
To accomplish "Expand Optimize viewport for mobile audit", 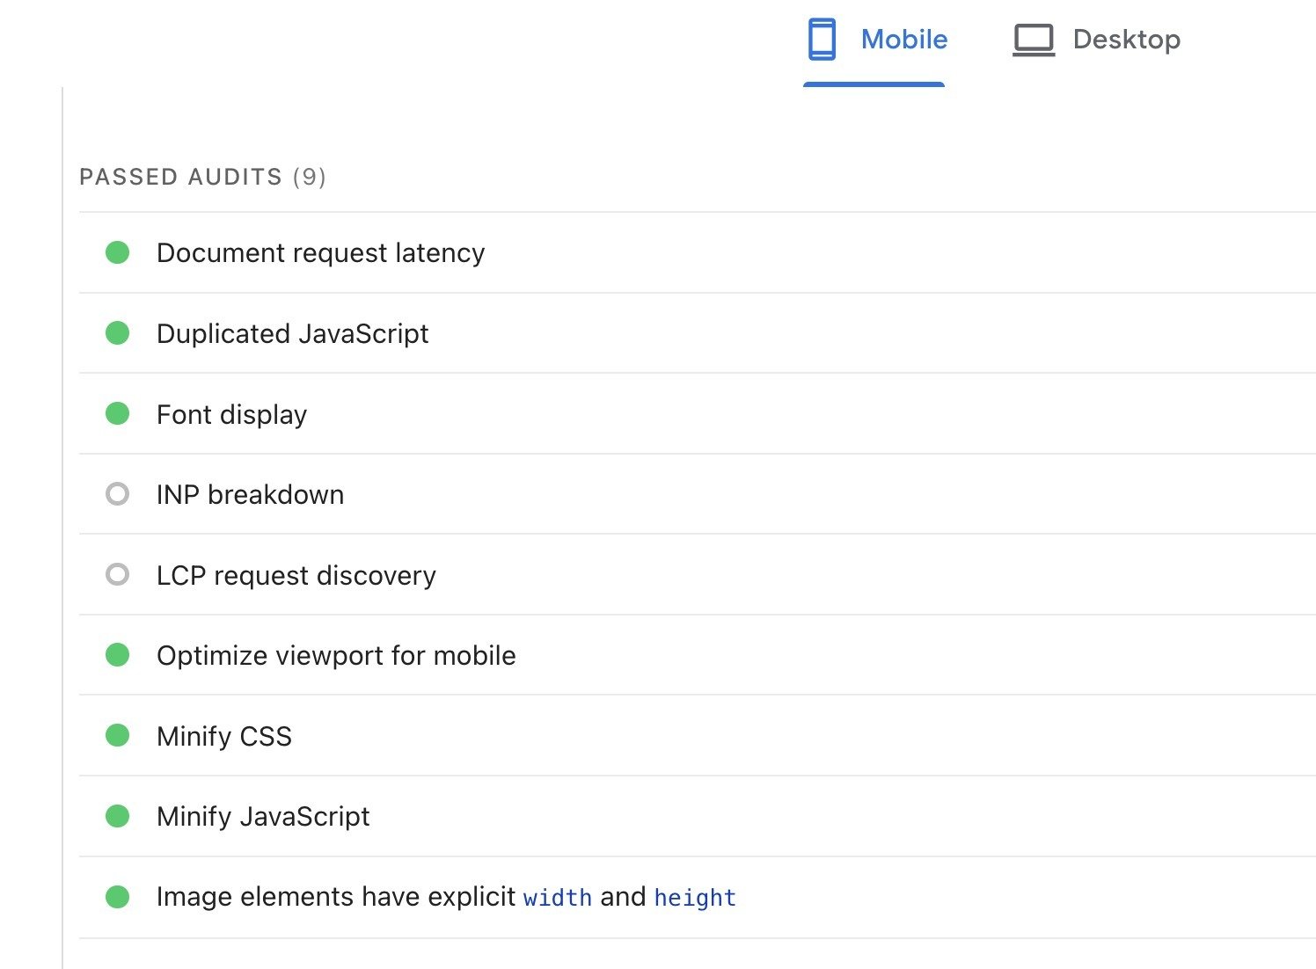I will coord(697,655).
